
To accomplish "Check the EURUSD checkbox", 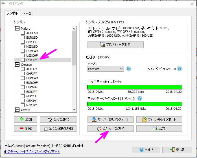I will [x=23, y=38].
